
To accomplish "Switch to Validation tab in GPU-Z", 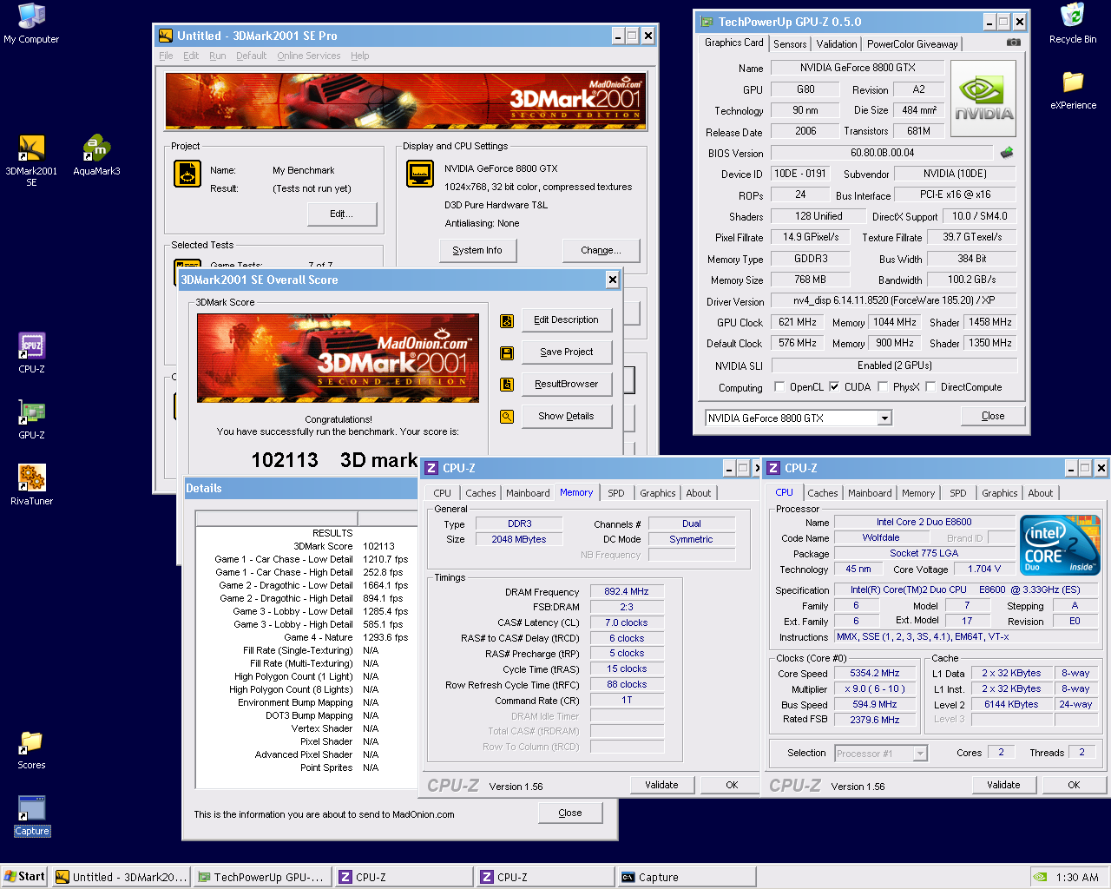I will pyautogui.click(x=837, y=43).
